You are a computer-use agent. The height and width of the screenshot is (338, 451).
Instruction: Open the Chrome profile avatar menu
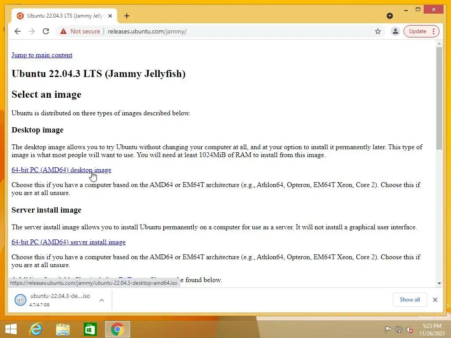click(x=395, y=31)
